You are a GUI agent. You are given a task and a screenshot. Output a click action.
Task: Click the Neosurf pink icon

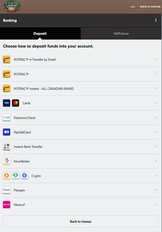pos(6,204)
